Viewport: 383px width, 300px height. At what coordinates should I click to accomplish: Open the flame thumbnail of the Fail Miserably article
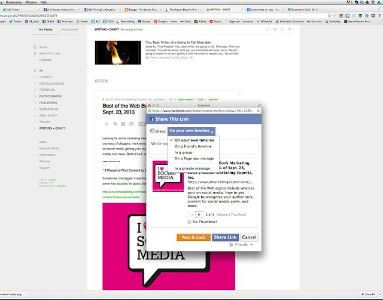coord(118,53)
